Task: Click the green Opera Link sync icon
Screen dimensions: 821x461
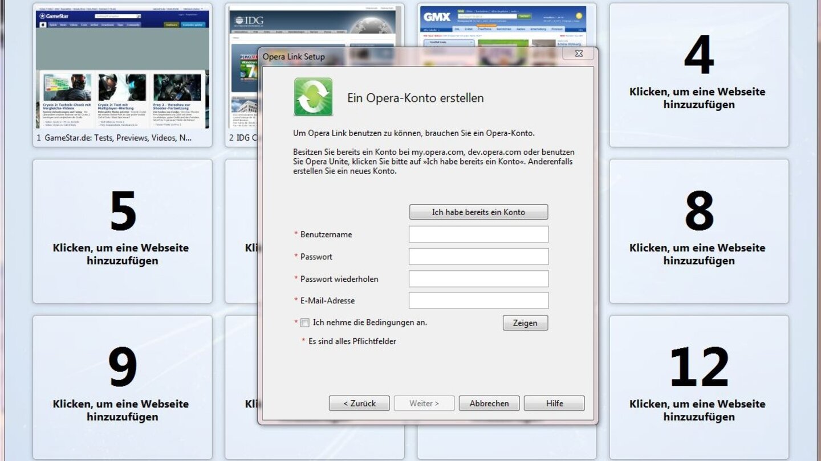Action: [x=313, y=97]
